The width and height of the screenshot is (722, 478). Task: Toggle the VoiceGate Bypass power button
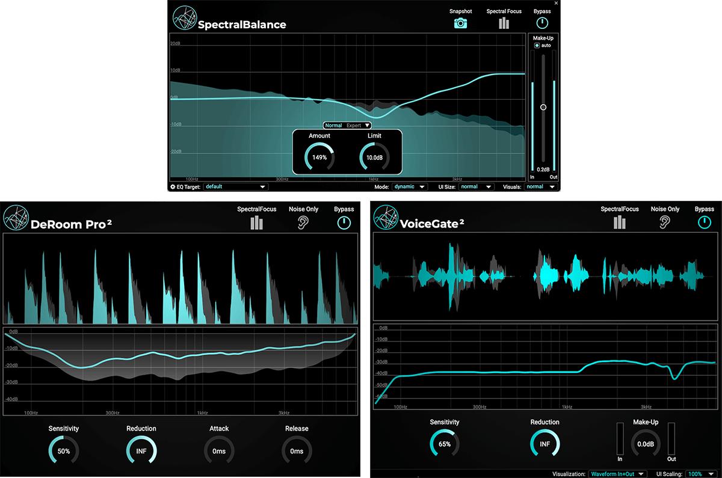(705, 223)
